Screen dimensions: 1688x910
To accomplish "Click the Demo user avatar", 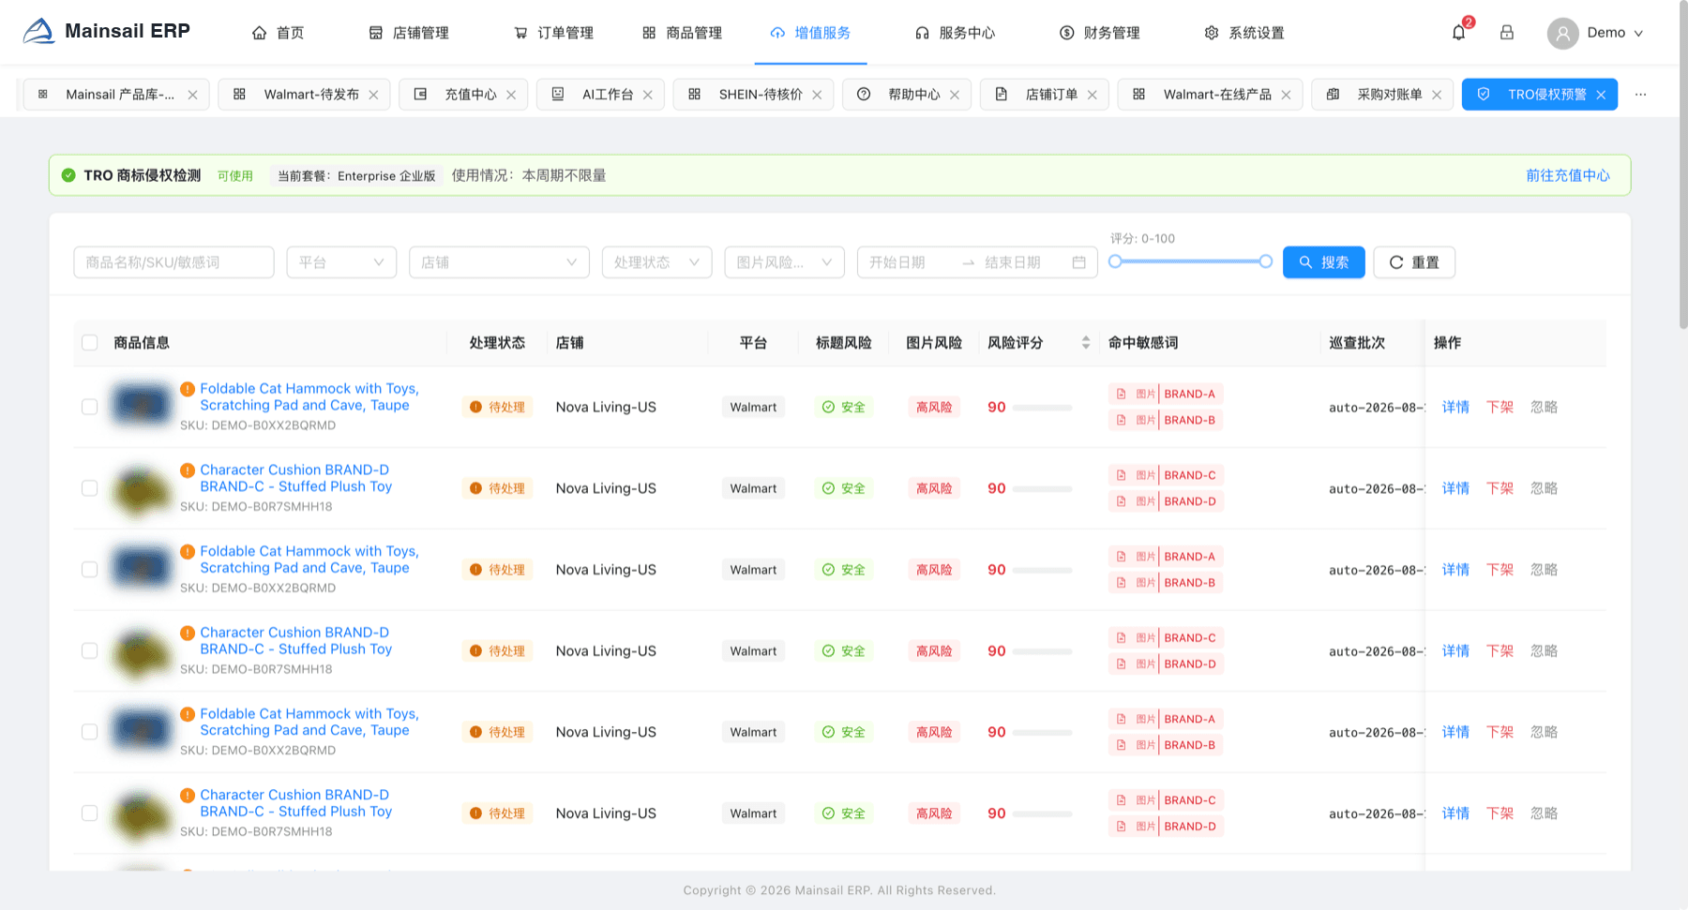I will (1562, 33).
